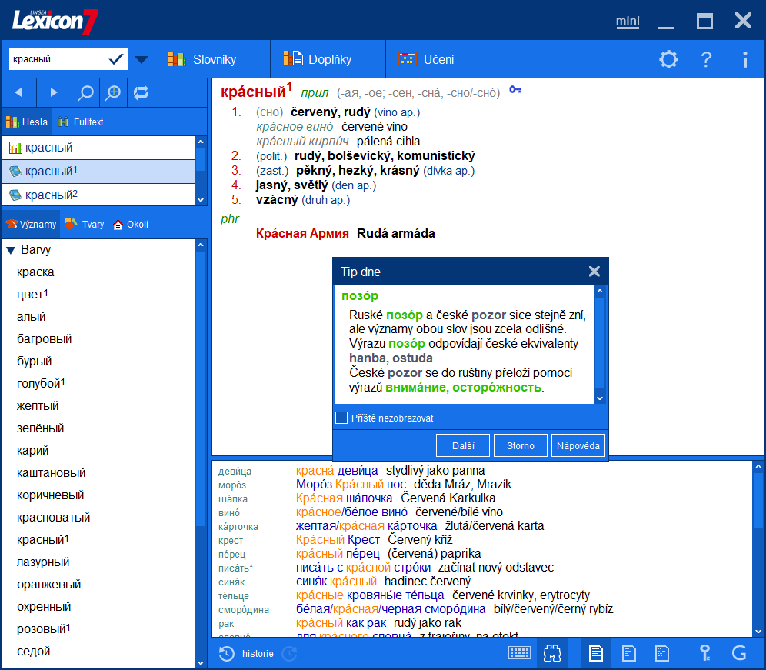Screen dimensions: 766x670
Task: Confirm search with the checkmark icon
Action: [116, 59]
